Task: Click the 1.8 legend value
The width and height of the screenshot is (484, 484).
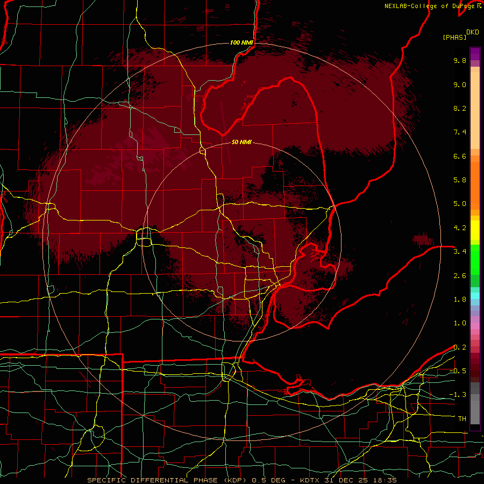Action: pos(460,300)
